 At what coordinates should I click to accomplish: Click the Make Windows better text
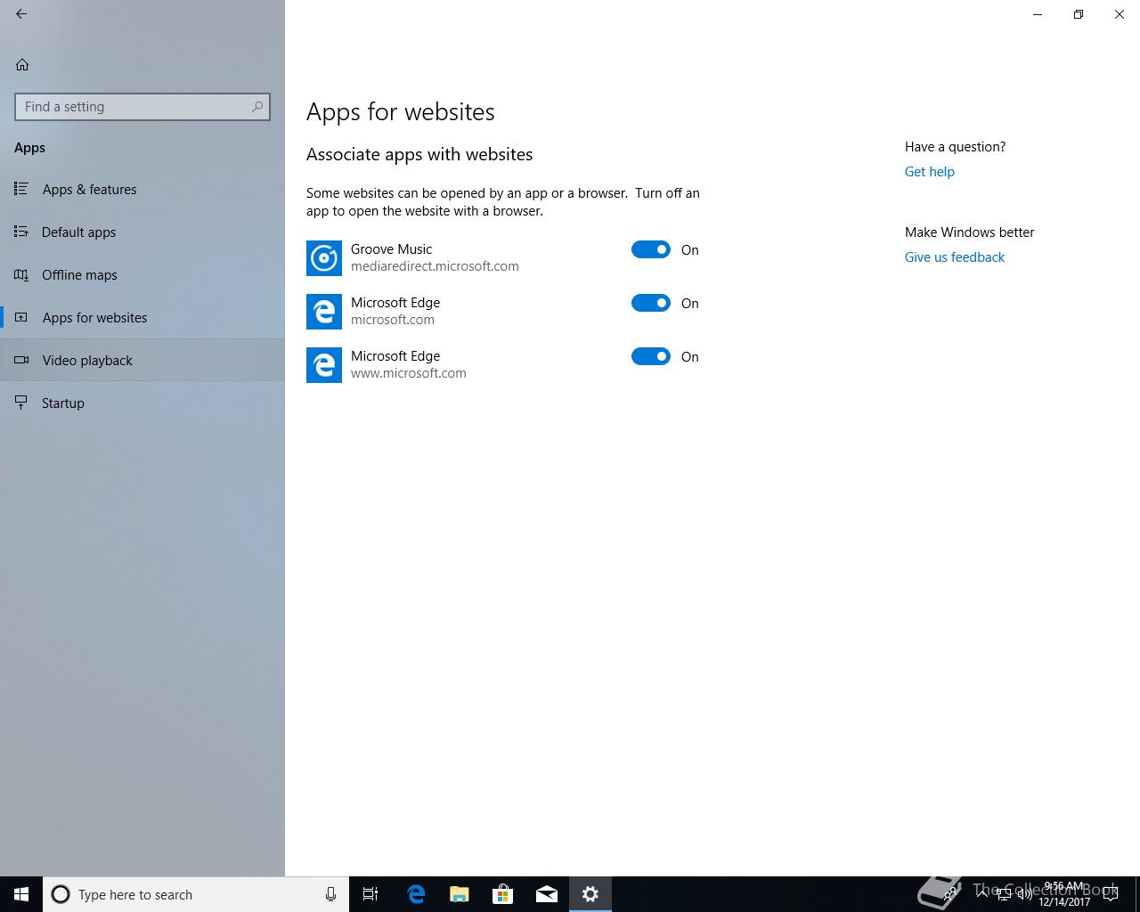pyautogui.click(x=969, y=232)
